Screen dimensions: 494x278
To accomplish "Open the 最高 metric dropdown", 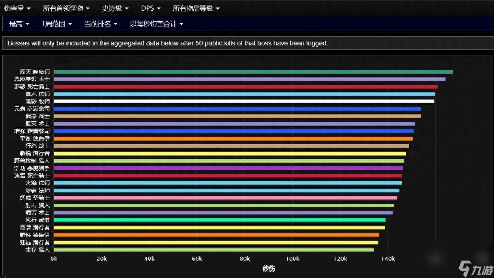I will 19,24.
